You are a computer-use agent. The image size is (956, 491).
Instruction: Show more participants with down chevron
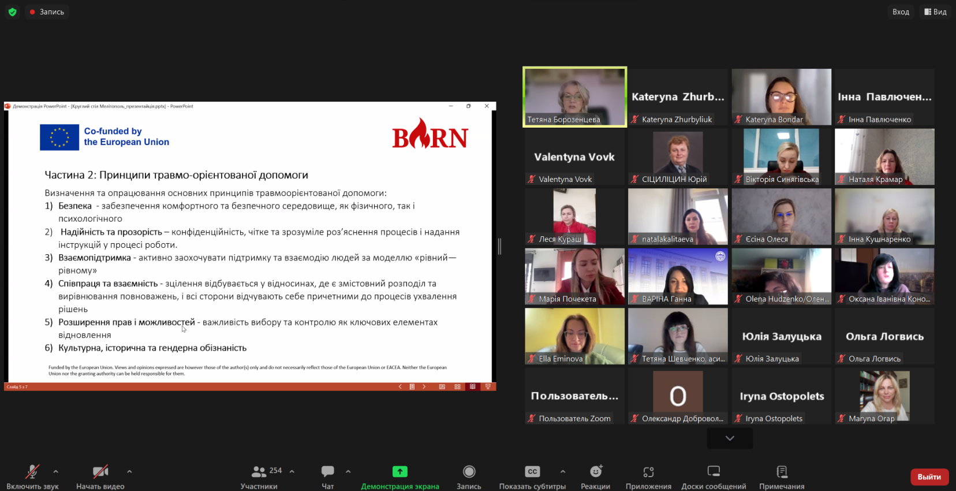pos(730,438)
